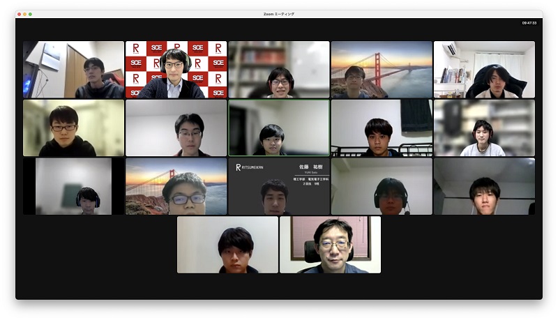Click the green fullscreen window button

point(30,14)
